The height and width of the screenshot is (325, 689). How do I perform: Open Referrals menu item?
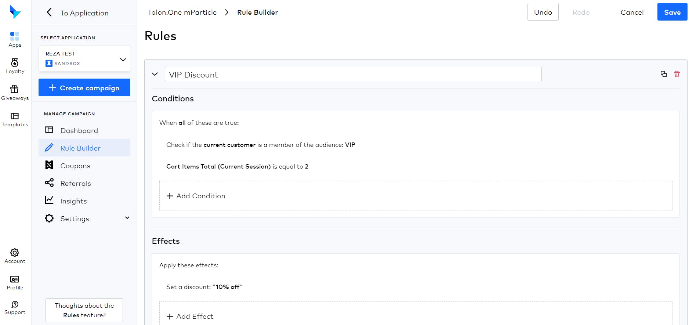pyautogui.click(x=84, y=183)
